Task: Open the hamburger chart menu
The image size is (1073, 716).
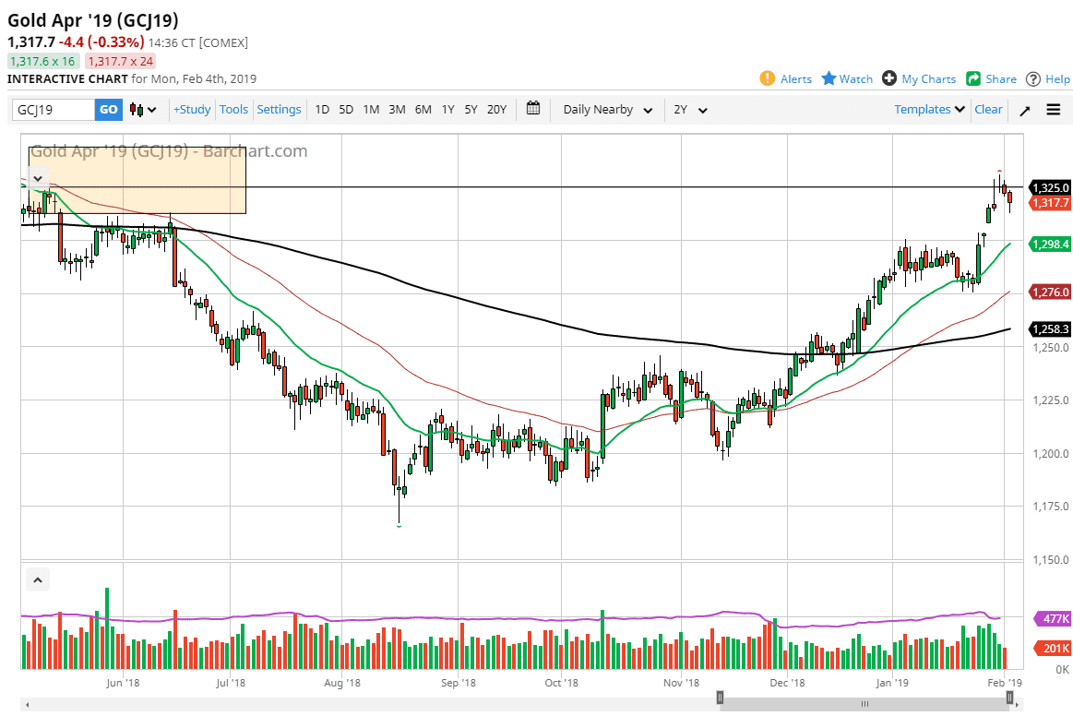Action: [1053, 109]
